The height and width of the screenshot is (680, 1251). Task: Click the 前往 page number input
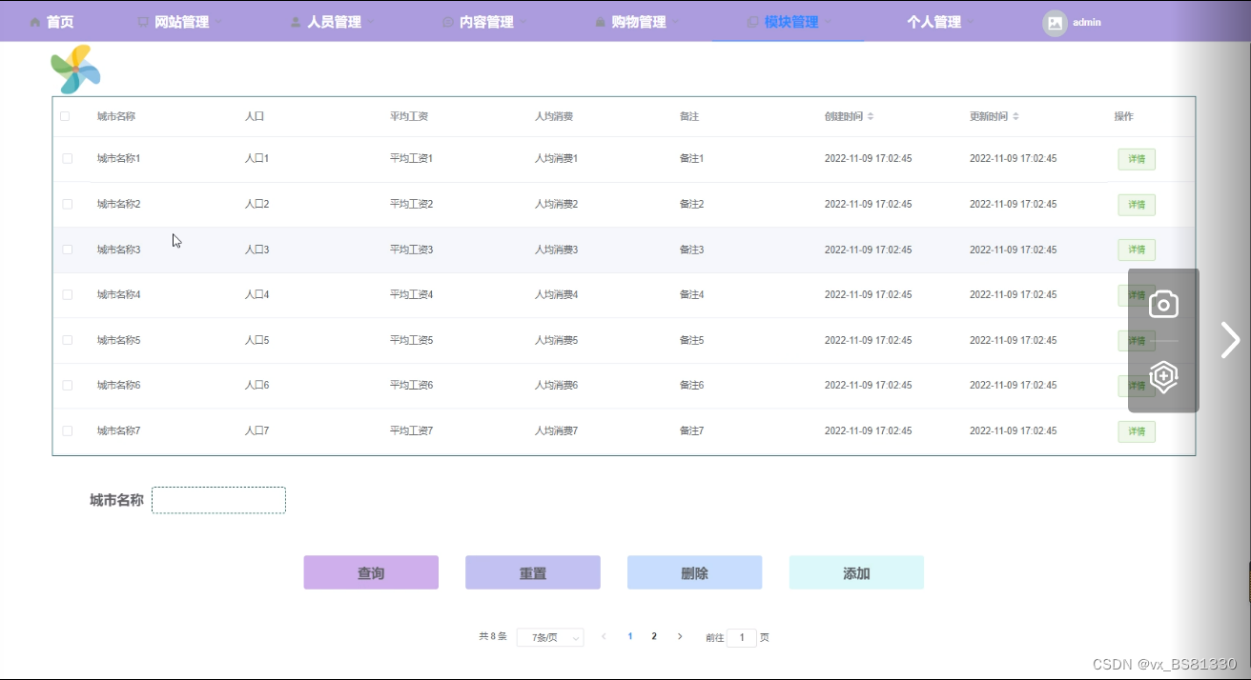click(x=742, y=637)
